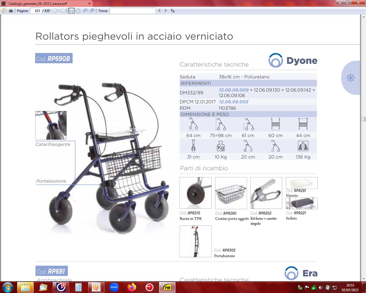The width and height of the screenshot is (366, 293).
Task: Go to next page with right arrow
Action: tap(62, 11)
